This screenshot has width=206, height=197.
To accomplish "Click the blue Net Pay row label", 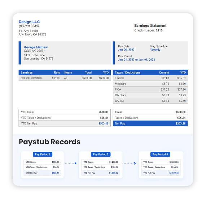I will pyautogui.click(x=120, y=123).
